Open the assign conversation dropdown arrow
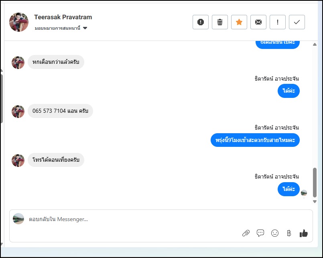Screen dimensions: 323x258 click(x=85, y=28)
